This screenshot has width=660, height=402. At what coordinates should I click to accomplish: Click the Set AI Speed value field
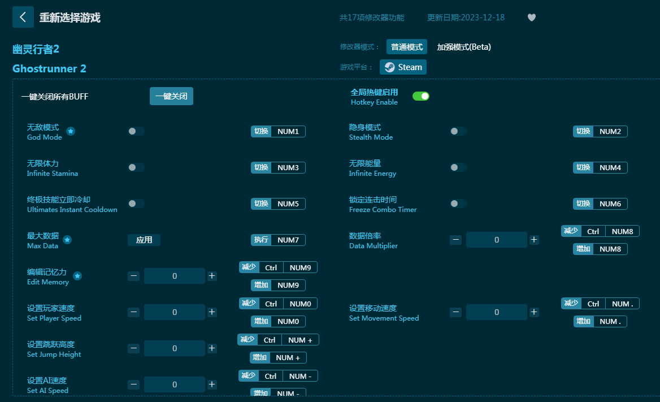[175, 384]
